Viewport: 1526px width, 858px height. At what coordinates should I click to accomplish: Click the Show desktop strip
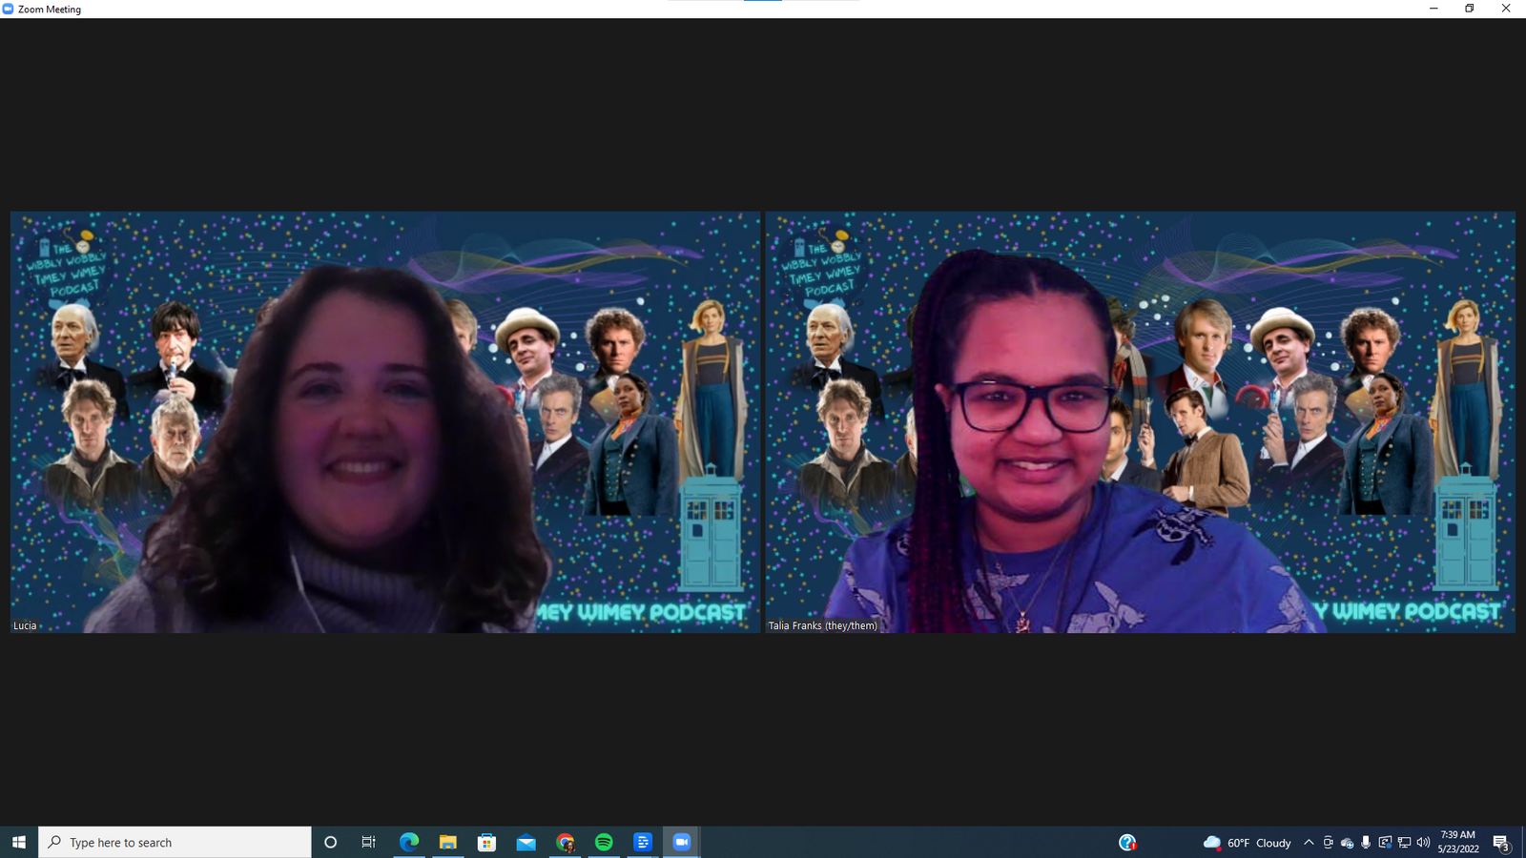[x=1523, y=842]
